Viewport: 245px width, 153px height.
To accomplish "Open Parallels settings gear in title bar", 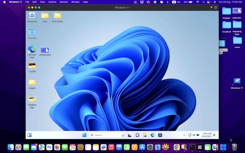I will point(215,7).
